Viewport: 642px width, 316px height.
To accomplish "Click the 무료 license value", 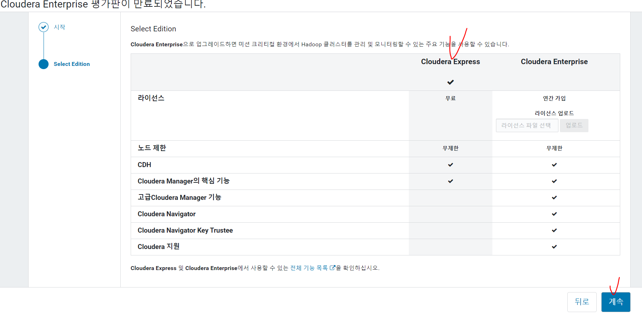I will (450, 98).
